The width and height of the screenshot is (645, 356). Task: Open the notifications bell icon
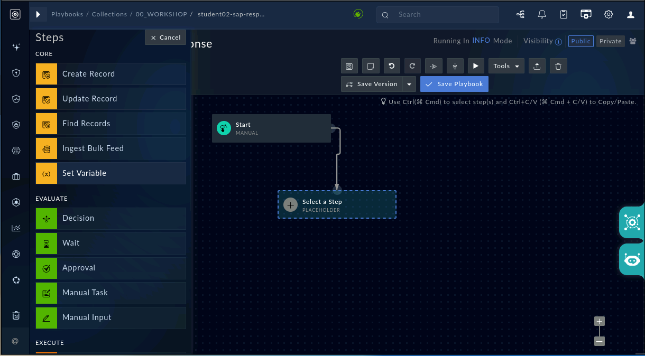pyautogui.click(x=542, y=15)
